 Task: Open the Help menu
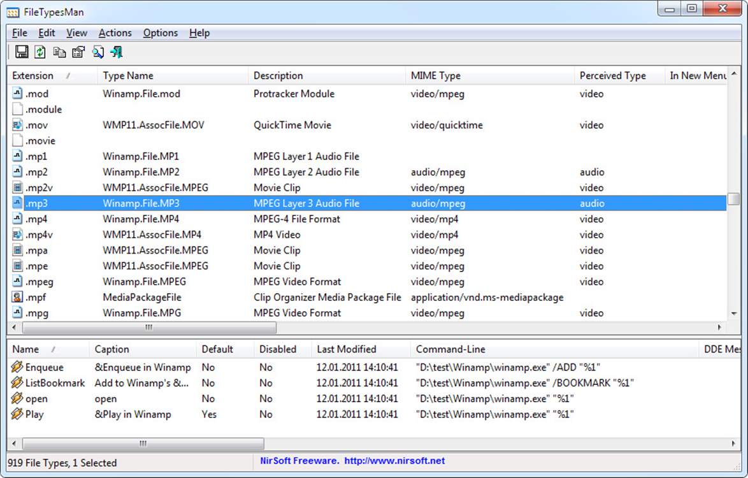(199, 33)
